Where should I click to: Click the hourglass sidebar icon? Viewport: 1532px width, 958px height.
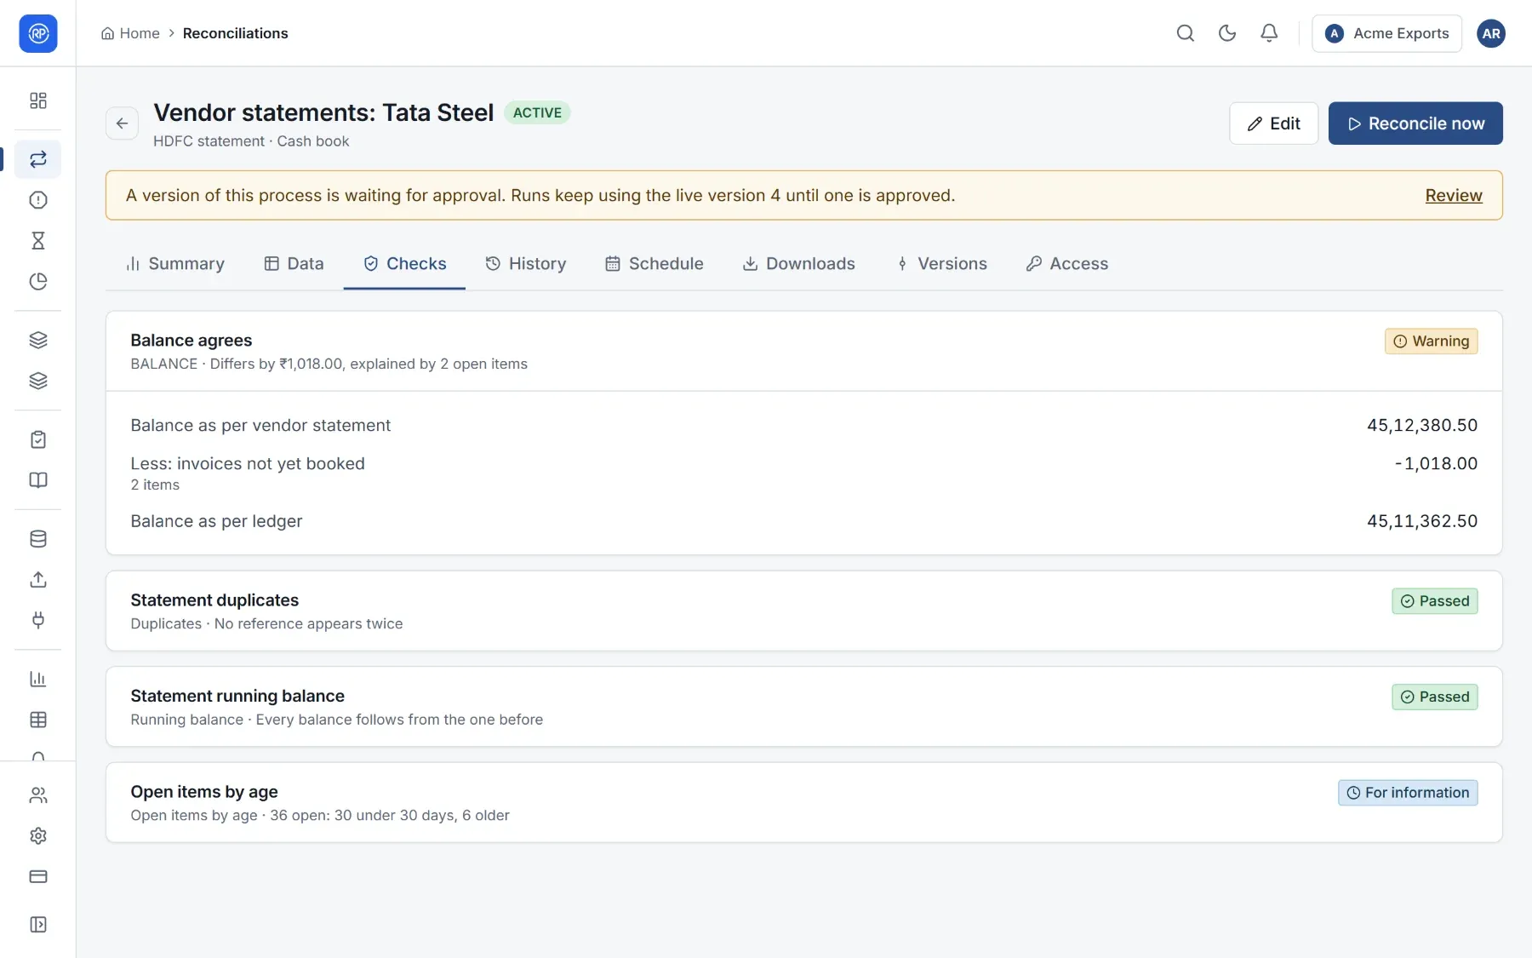pyautogui.click(x=37, y=241)
